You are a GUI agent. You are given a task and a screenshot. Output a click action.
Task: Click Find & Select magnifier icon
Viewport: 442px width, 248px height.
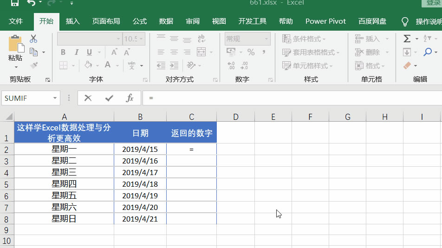[x=428, y=52]
